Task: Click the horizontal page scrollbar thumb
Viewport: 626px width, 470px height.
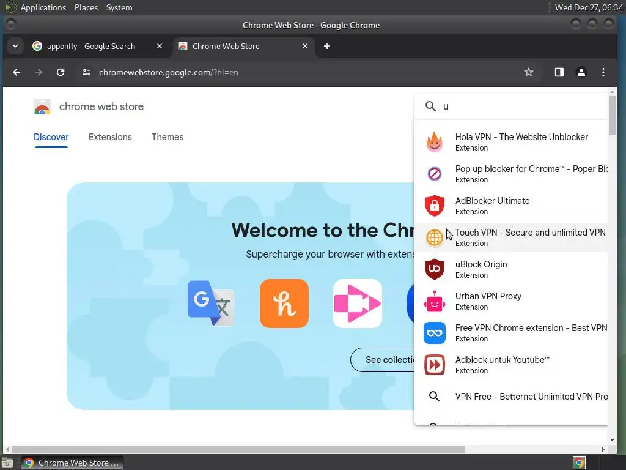Action: click(x=238, y=449)
